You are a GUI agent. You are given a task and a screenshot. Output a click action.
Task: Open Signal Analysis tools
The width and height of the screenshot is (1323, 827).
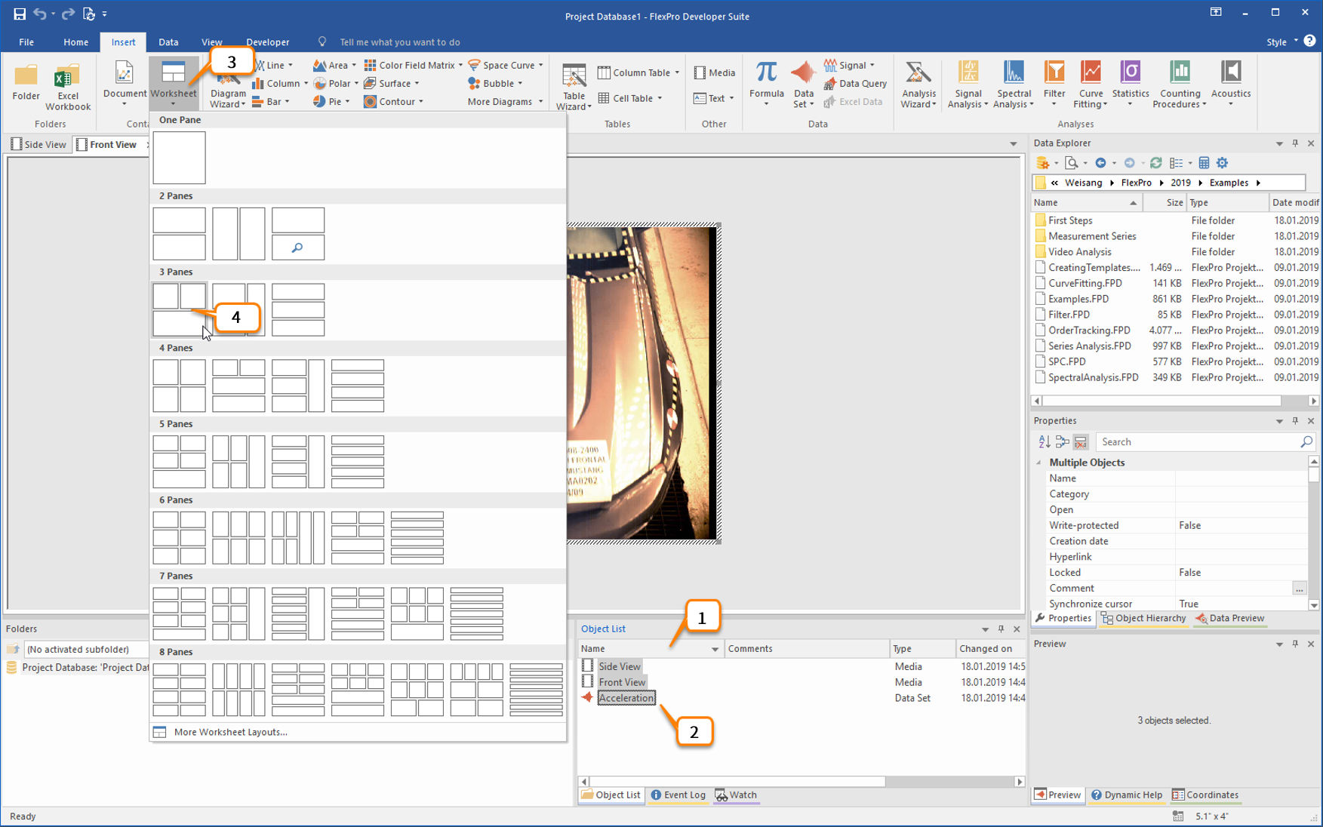pyautogui.click(x=968, y=83)
